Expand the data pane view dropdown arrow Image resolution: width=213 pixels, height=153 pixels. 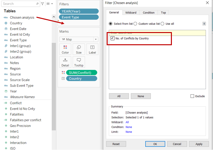click(x=52, y=4)
